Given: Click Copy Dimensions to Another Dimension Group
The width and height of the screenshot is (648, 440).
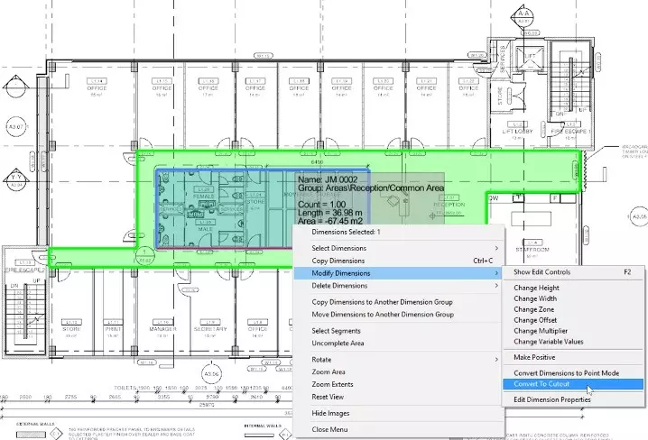Looking at the screenshot, I should pos(383,302).
